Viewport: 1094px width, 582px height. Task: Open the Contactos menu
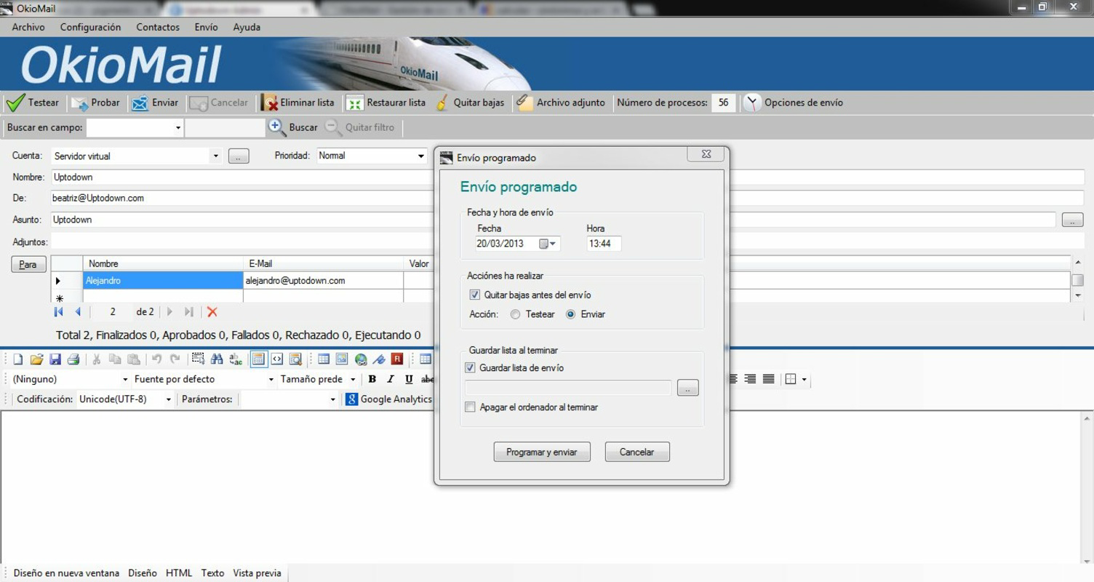point(158,27)
